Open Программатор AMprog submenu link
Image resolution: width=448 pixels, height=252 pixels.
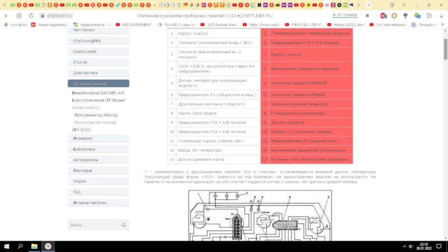(x=96, y=115)
